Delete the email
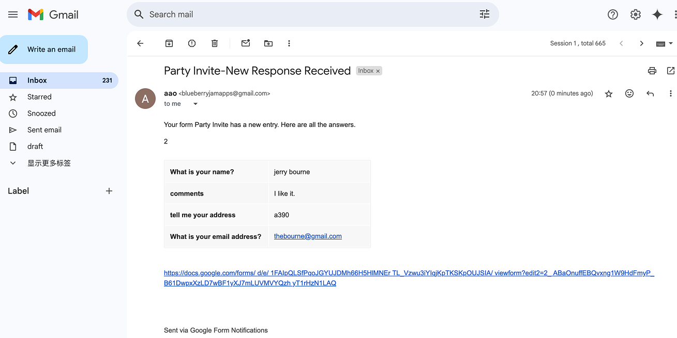This screenshot has width=677, height=338. (214, 43)
